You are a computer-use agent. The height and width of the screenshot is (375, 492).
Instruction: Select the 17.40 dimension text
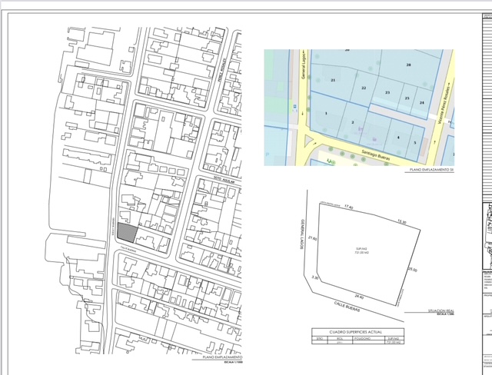coord(348,207)
